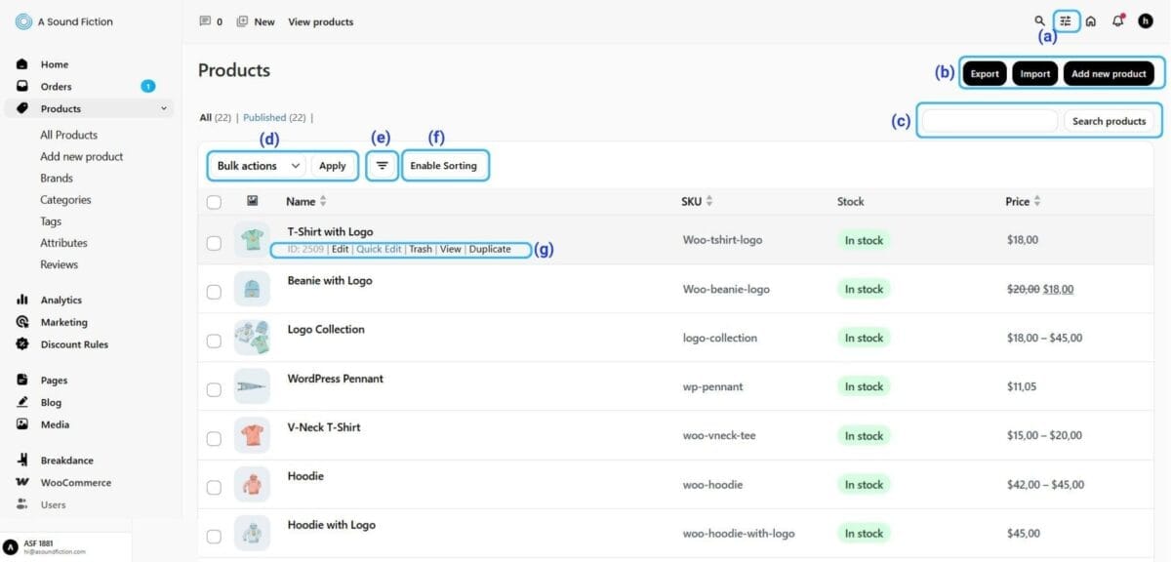The height and width of the screenshot is (562, 1171).
Task: Open T-Shirt with Logo product thumbnail
Action: [252, 240]
